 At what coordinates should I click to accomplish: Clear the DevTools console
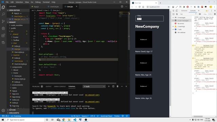point(177,14)
